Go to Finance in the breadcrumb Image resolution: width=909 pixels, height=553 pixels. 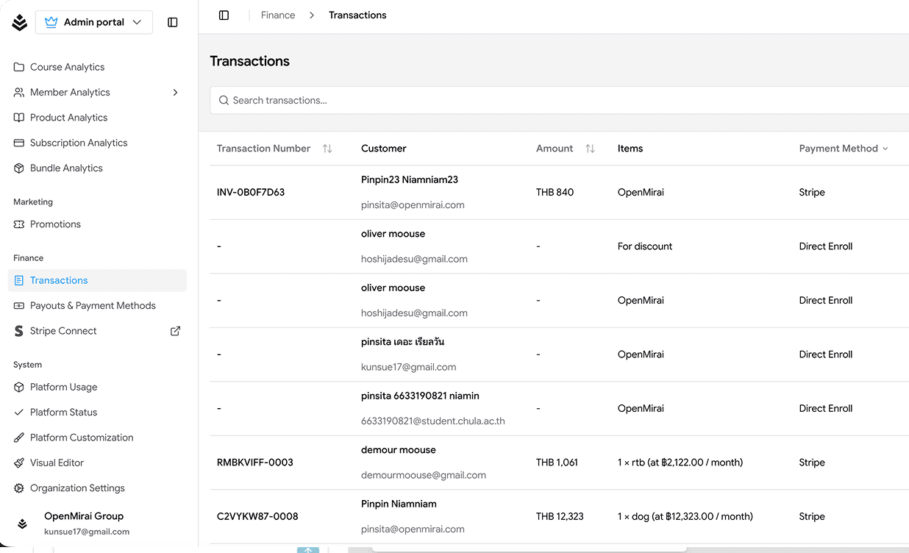278,15
